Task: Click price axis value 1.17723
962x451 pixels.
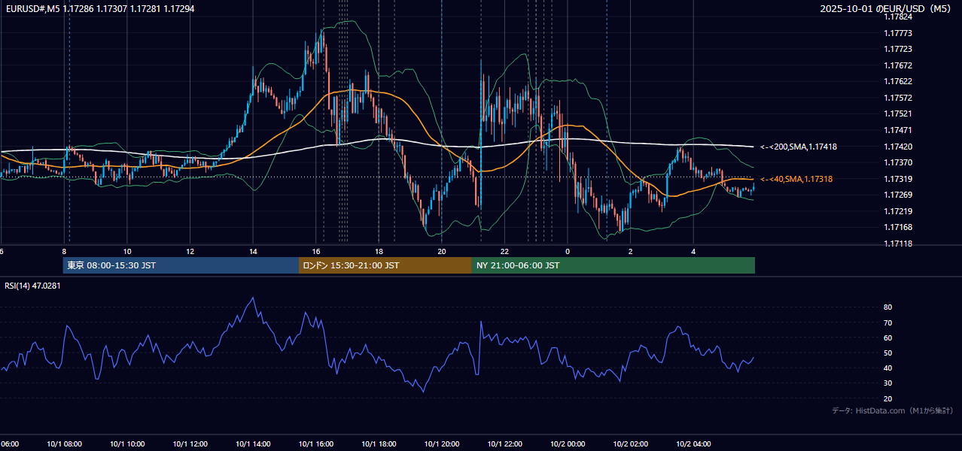Action: (897, 49)
